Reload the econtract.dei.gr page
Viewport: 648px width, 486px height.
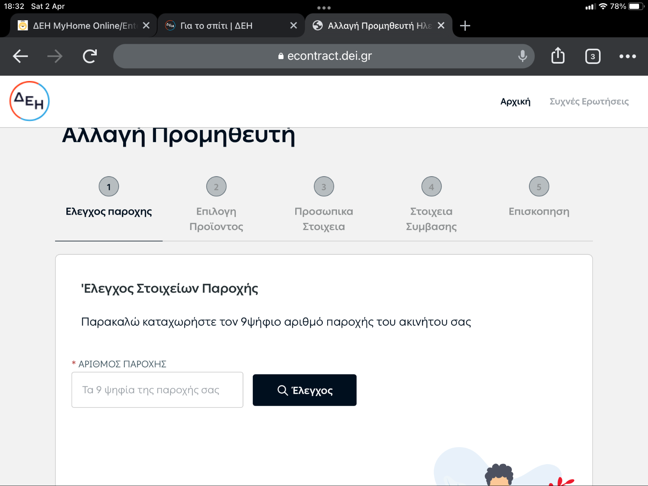tap(90, 56)
